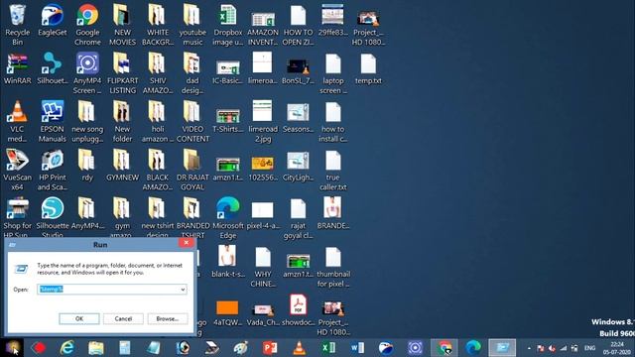Click the ENG language indicator
Viewport: 635px width, 357px height.
point(589,348)
